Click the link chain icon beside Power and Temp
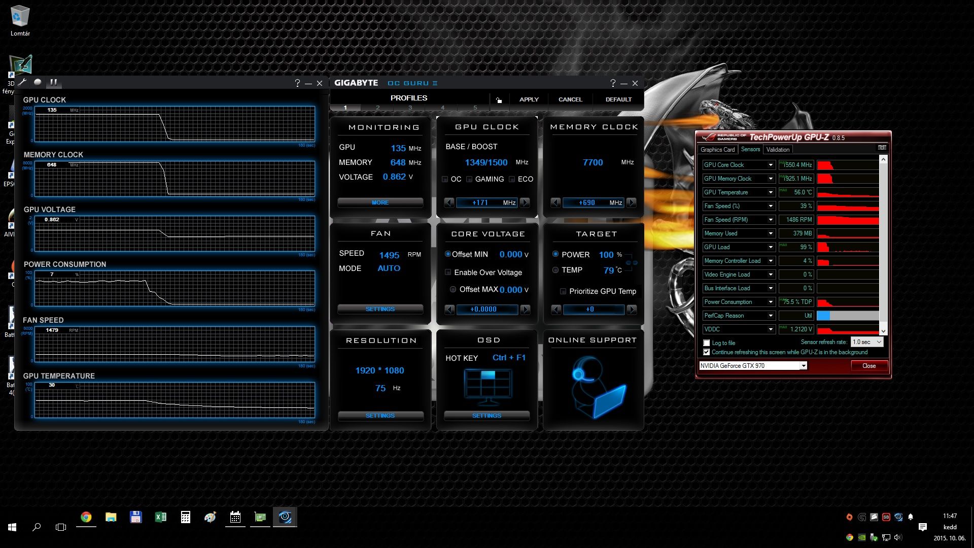Screen dimensions: 974x548 point(632,262)
